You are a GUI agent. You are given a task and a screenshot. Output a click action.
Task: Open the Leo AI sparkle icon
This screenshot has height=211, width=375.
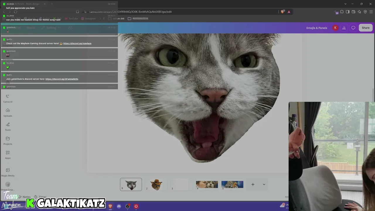(359, 12)
